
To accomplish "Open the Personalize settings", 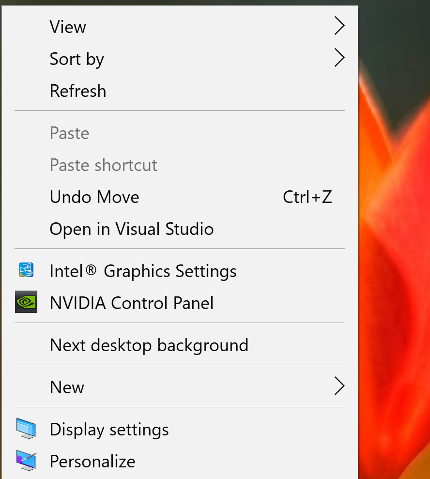I will click(92, 461).
